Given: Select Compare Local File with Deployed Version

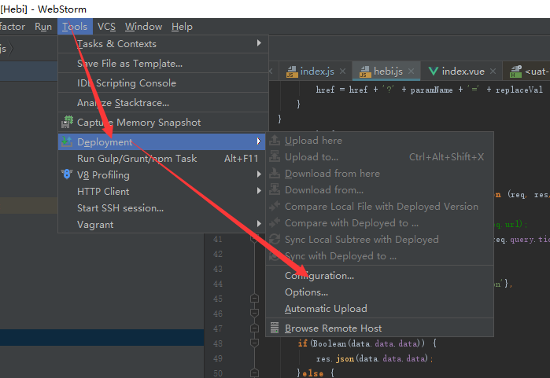Looking at the screenshot, I should point(380,207).
